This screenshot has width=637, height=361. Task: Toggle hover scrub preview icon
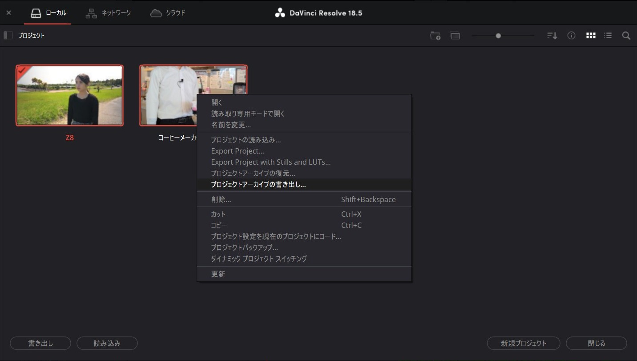(x=455, y=36)
